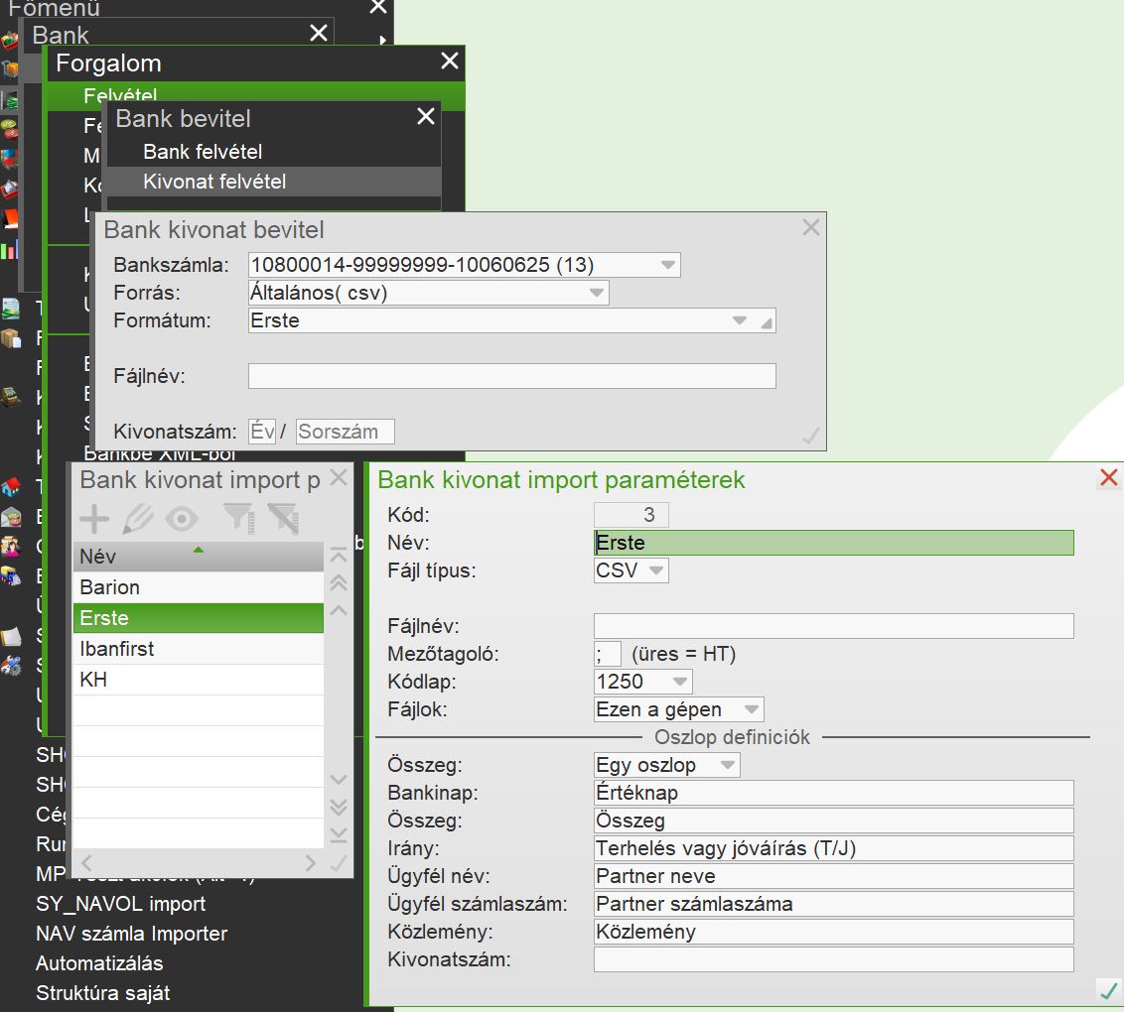Click the Kód field showing 3
The height and width of the screenshot is (1012, 1124).
point(631,515)
